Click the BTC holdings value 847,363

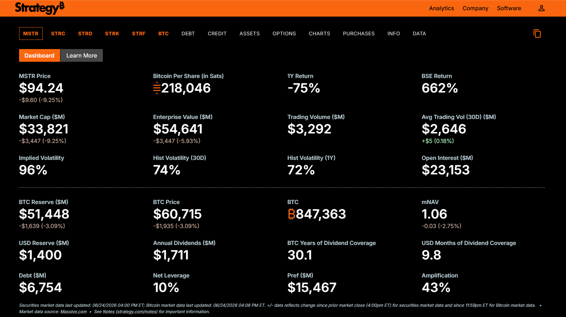321,214
